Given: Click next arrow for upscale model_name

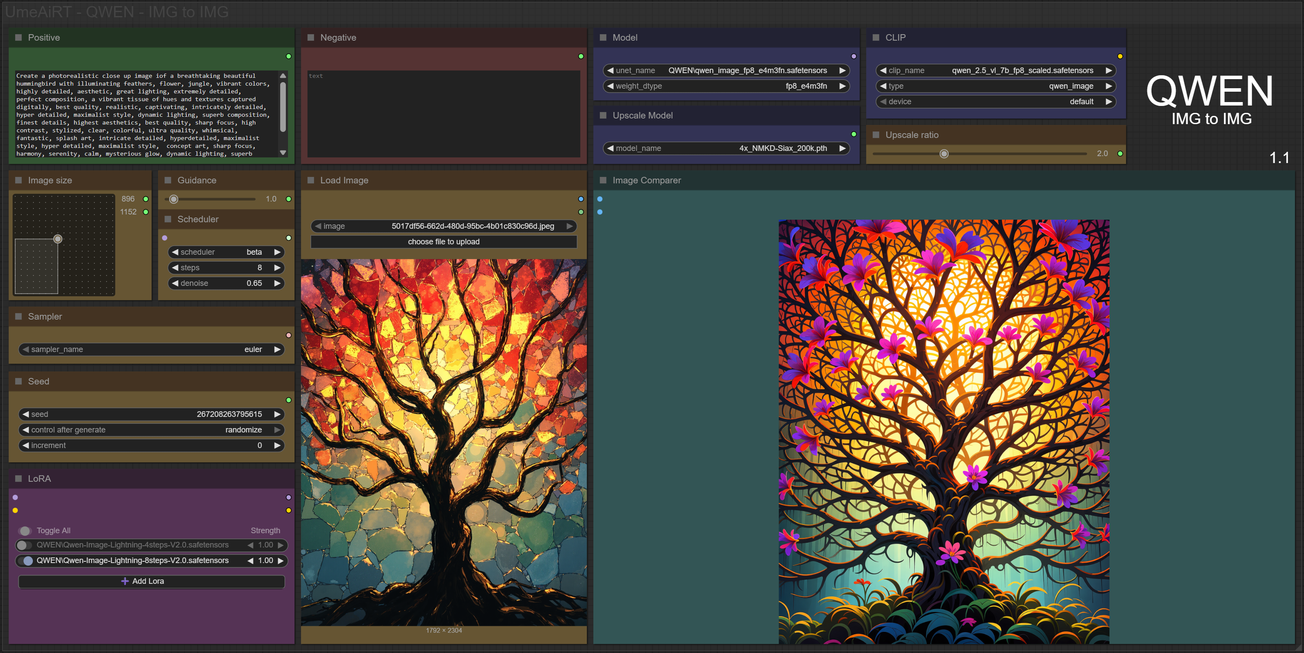Looking at the screenshot, I should (842, 148).
